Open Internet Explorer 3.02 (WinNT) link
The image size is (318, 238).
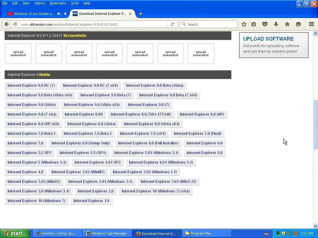(78, 172)
